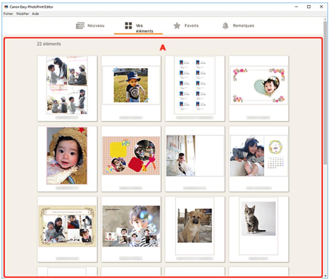Click the vertical scrollbar thumb
This screenshot has height=280, width=329.
325,92
